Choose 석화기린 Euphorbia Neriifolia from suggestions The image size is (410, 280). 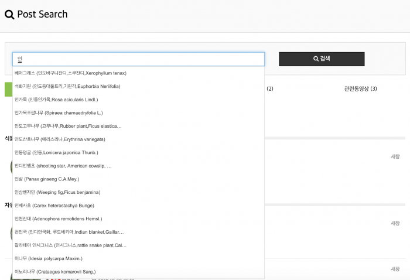point(67,86)
